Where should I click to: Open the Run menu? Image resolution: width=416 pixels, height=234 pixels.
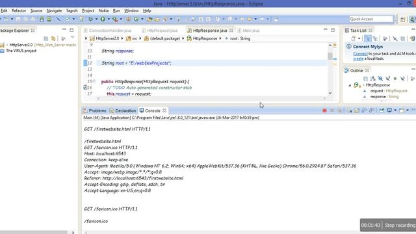[x=116, y=10]
